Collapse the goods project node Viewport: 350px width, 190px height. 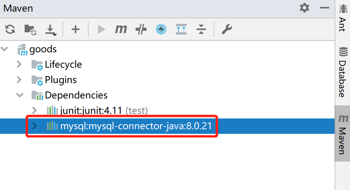pos(5,49)
